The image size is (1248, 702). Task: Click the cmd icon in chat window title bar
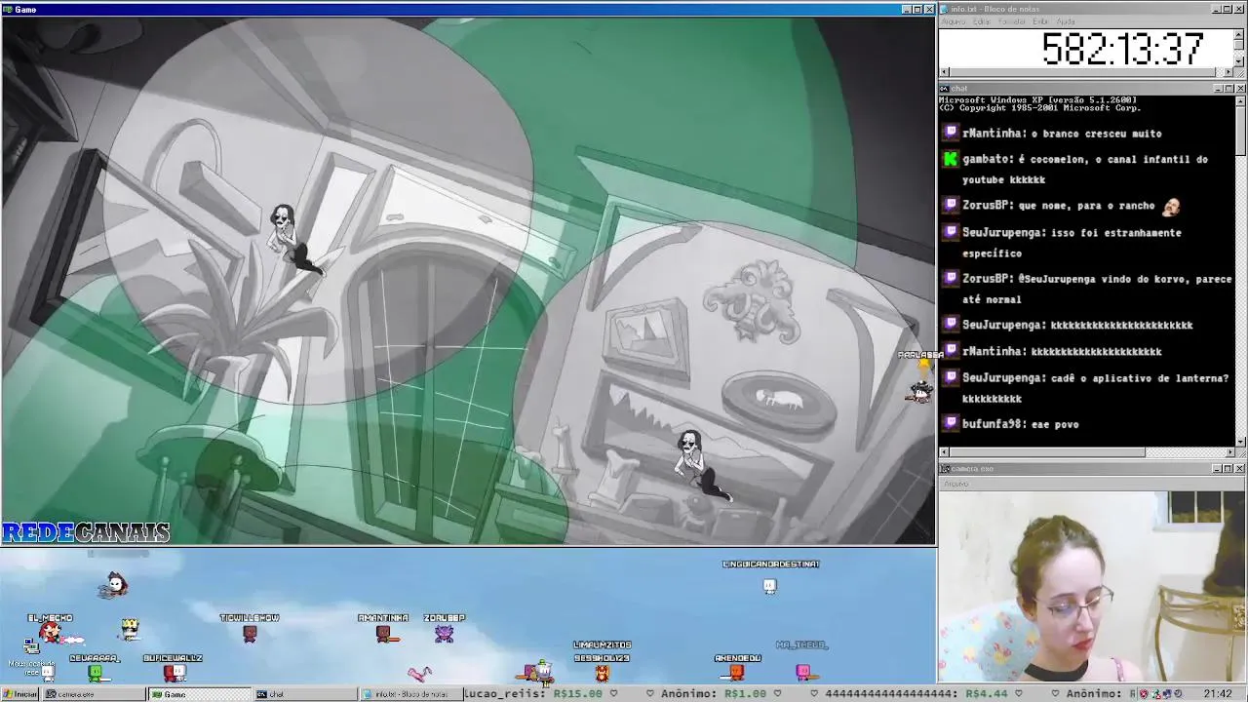[x=944, y=89]
